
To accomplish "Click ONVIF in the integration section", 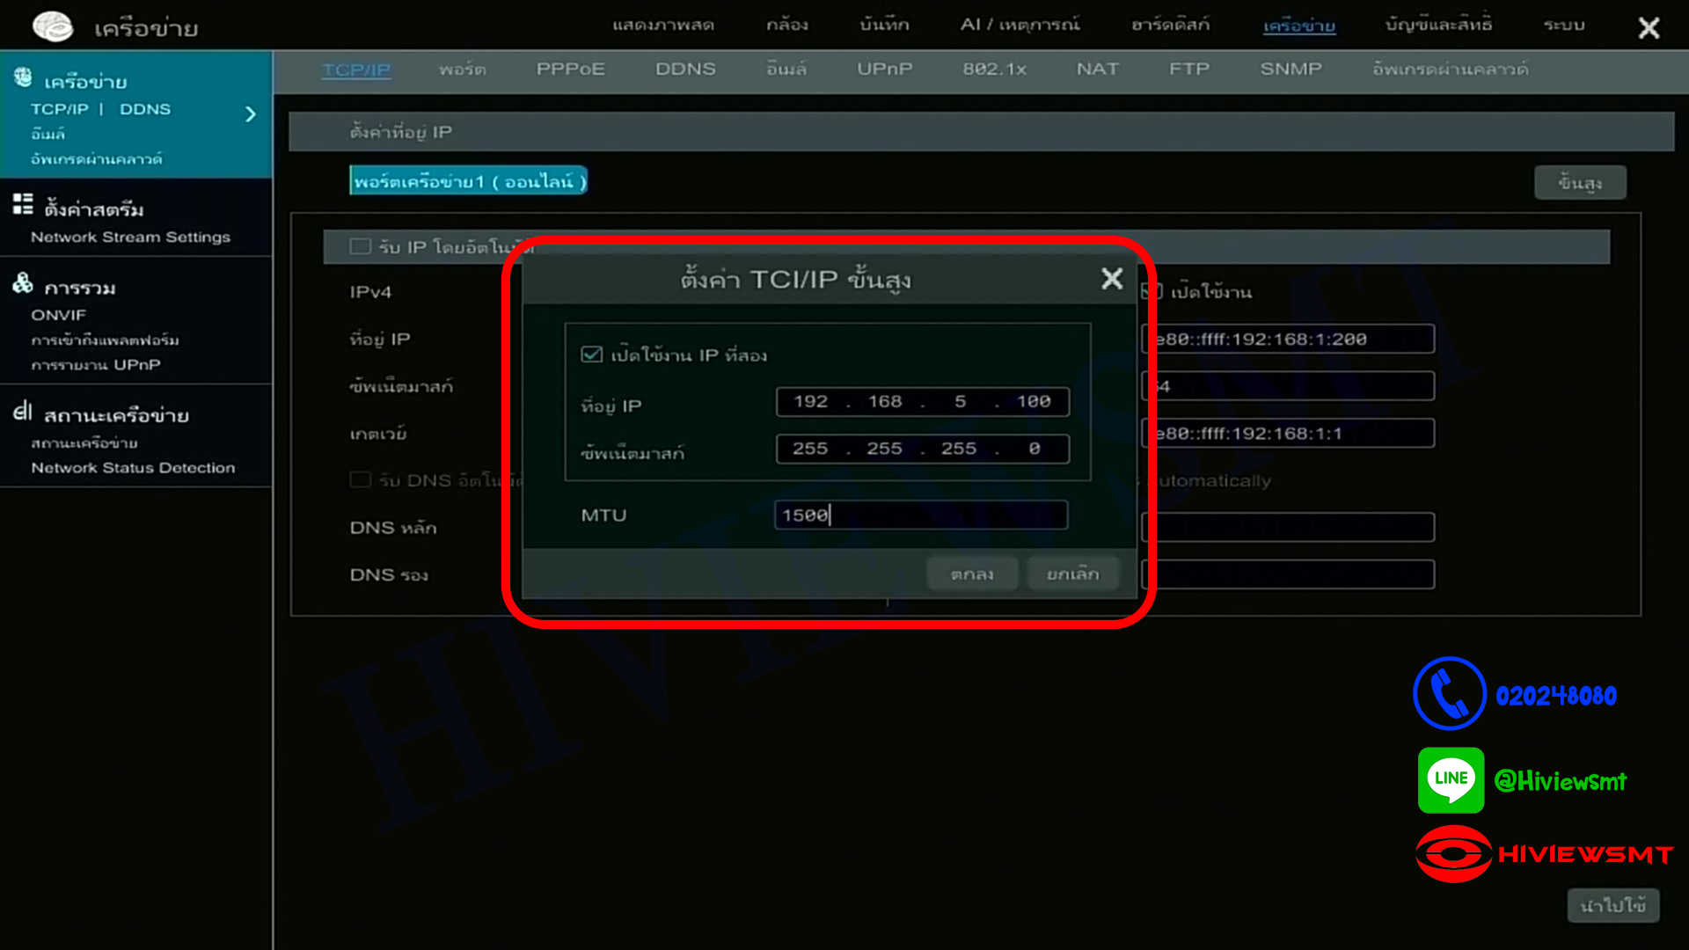I will (58, 315).
